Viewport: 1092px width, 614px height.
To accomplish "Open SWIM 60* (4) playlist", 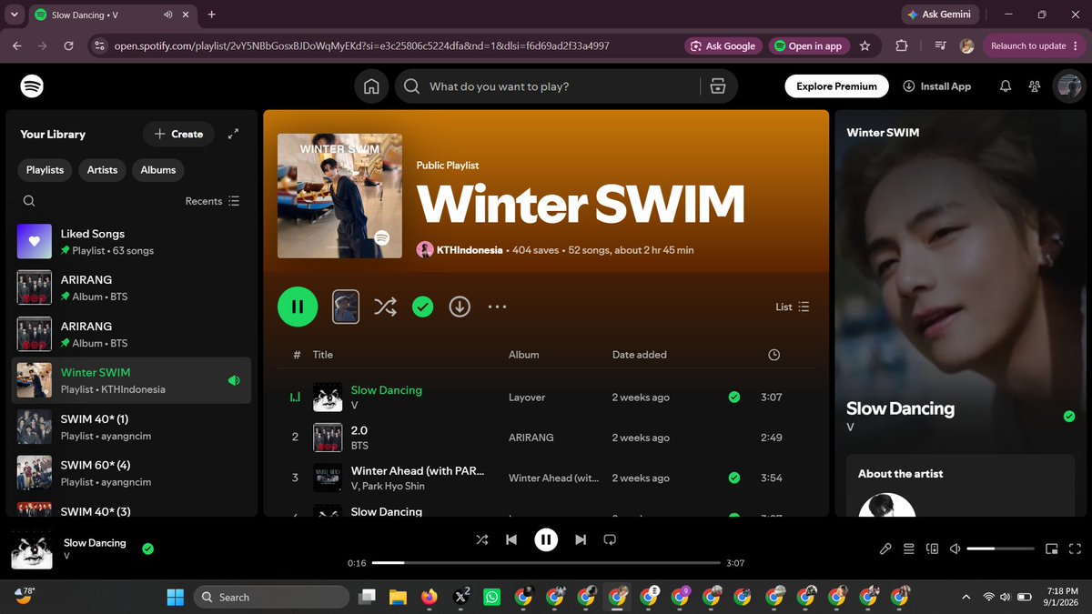I will point(133,473).
